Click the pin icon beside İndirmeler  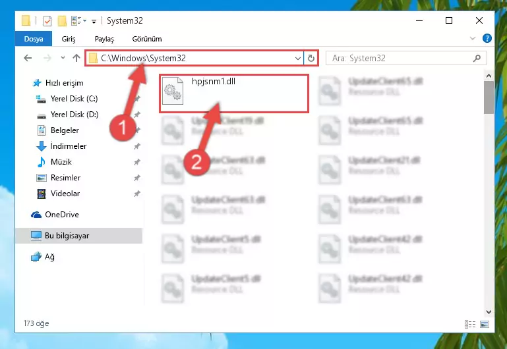(x=137, y=146)
